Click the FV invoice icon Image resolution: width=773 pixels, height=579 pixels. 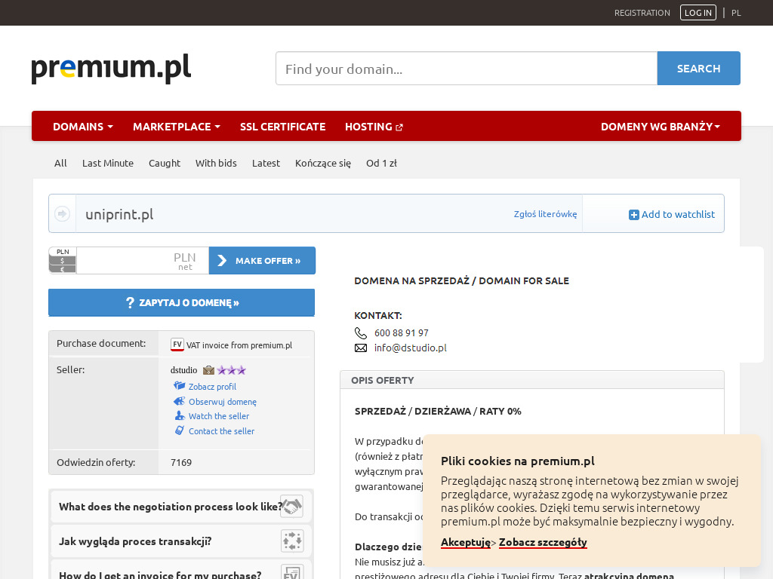177,345
